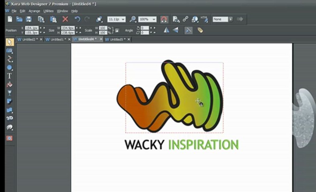316x192 pixels.
Task: Copy selection using the Copy icon
Action: tap(41, 19)
